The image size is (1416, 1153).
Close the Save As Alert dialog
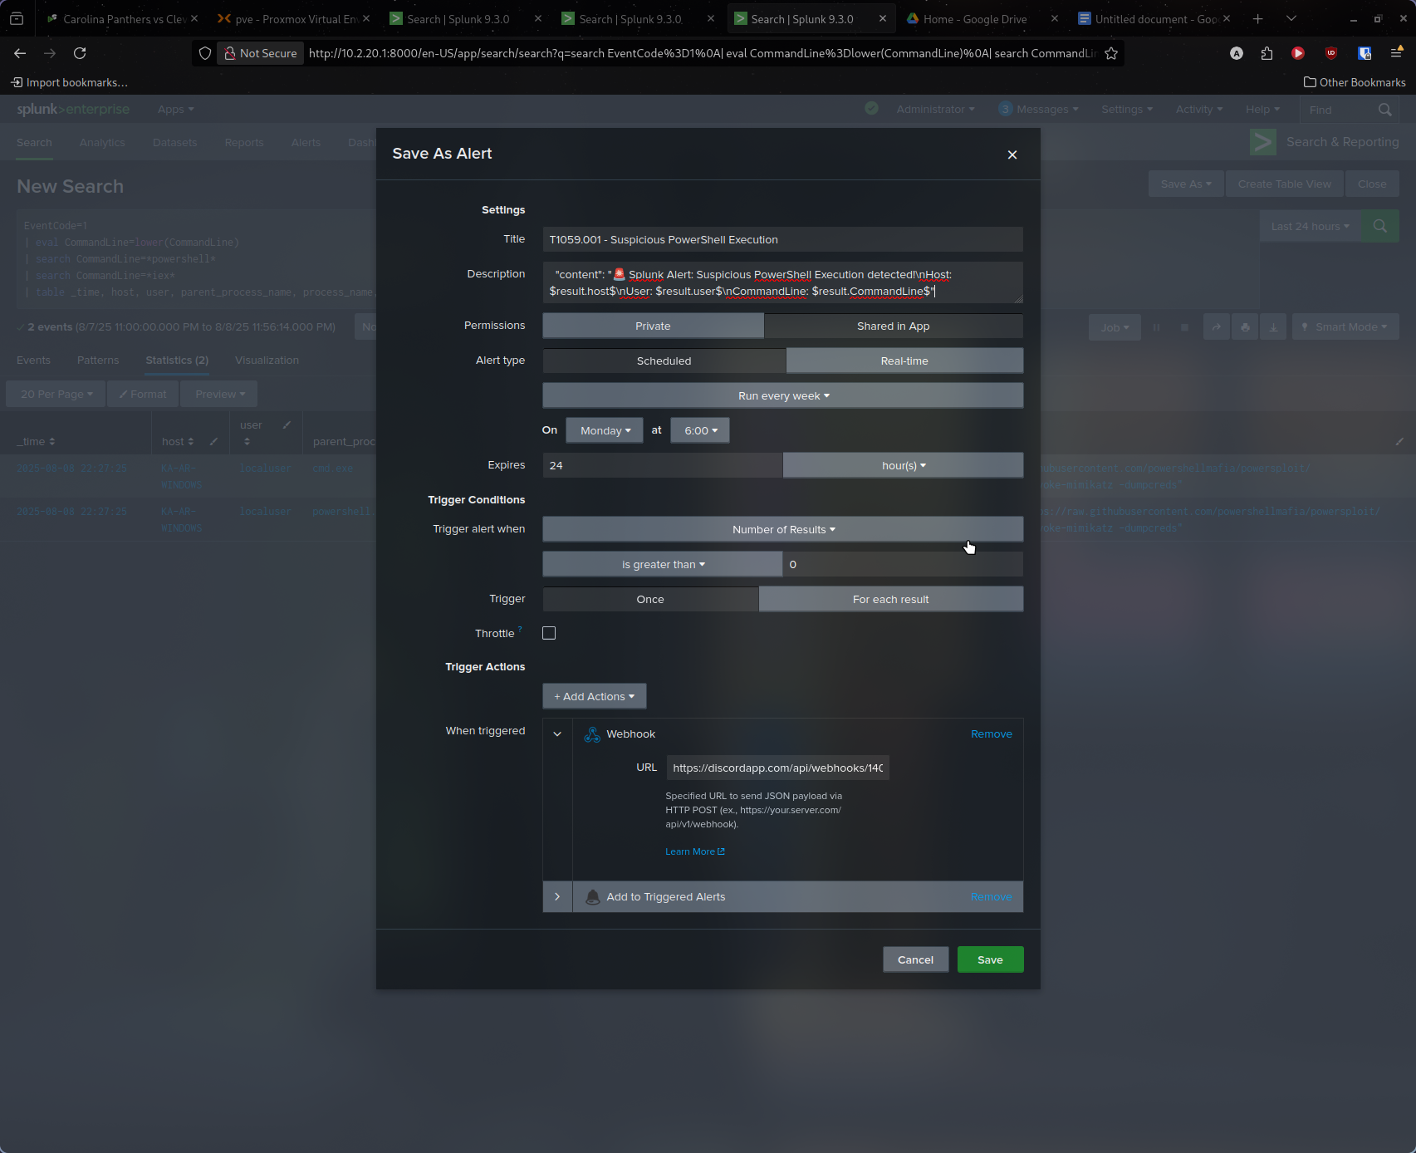tap(1012, 155)
